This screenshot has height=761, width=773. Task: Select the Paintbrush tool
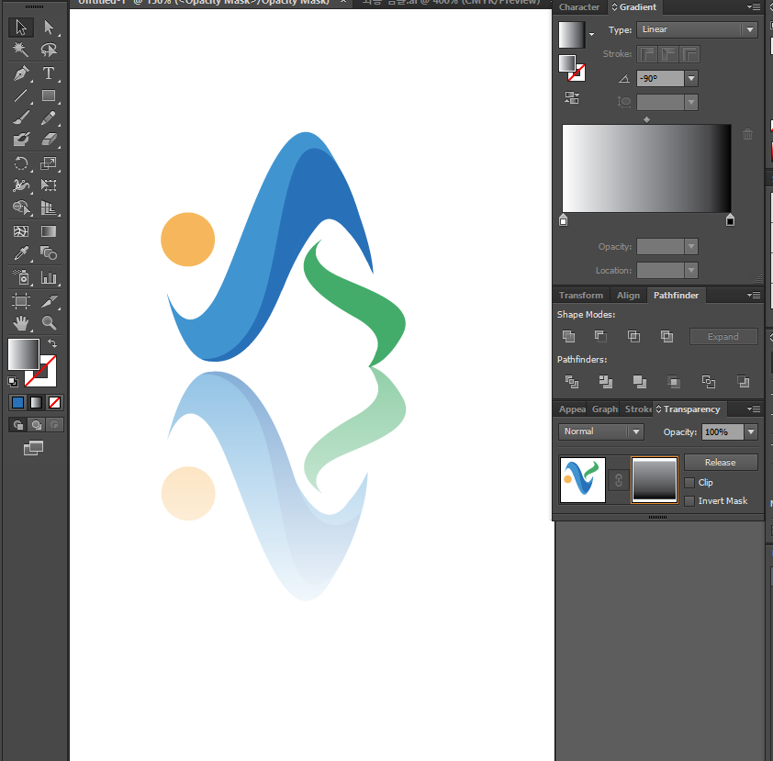[x=21, y=118]
